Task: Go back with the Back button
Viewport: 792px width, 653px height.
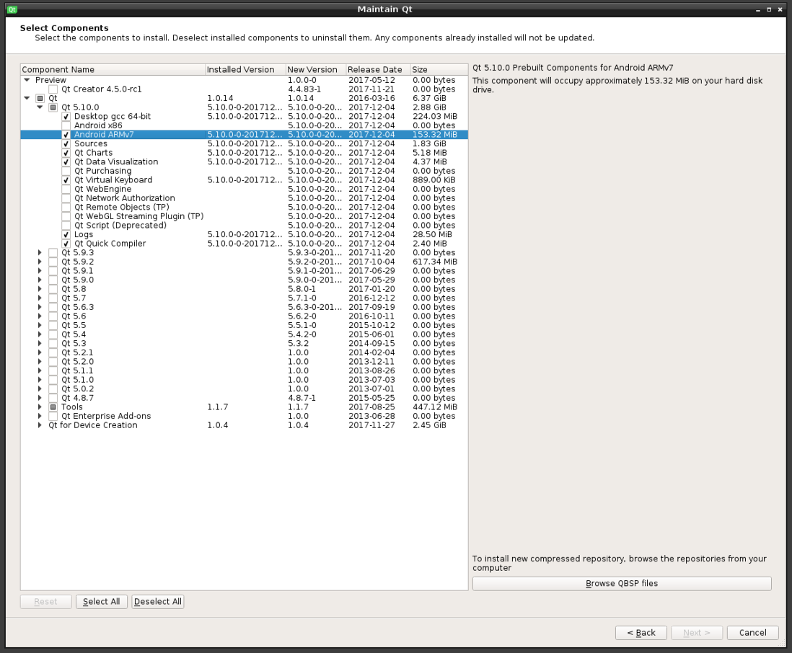Action: click(x=641, y=633)
